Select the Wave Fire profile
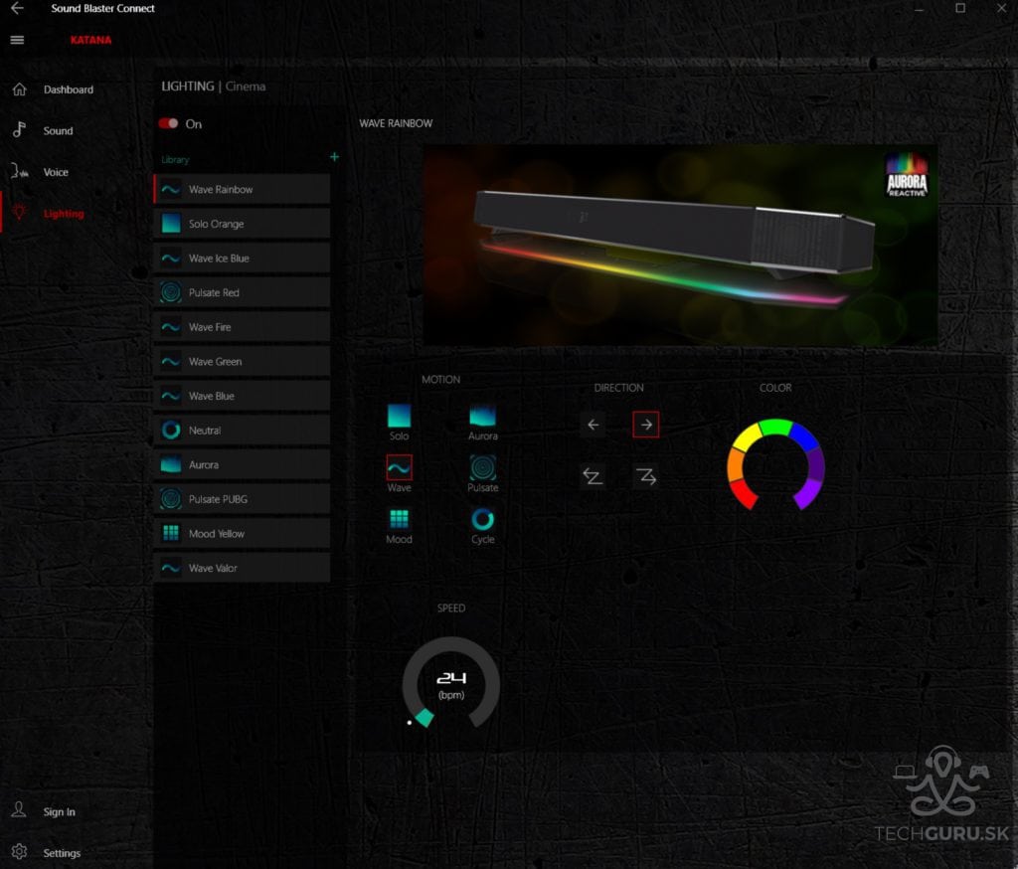The image size is (1018, 869). click(242, 327)
